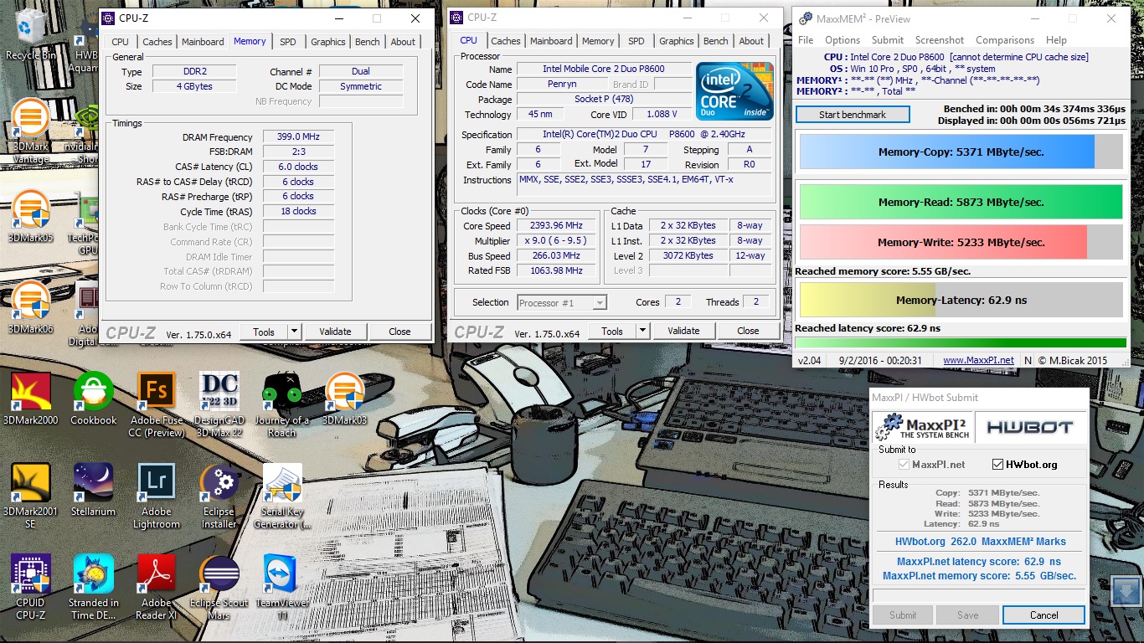
Task: Open Caches tab in right CPU-Z window
Action: (505, 41)
